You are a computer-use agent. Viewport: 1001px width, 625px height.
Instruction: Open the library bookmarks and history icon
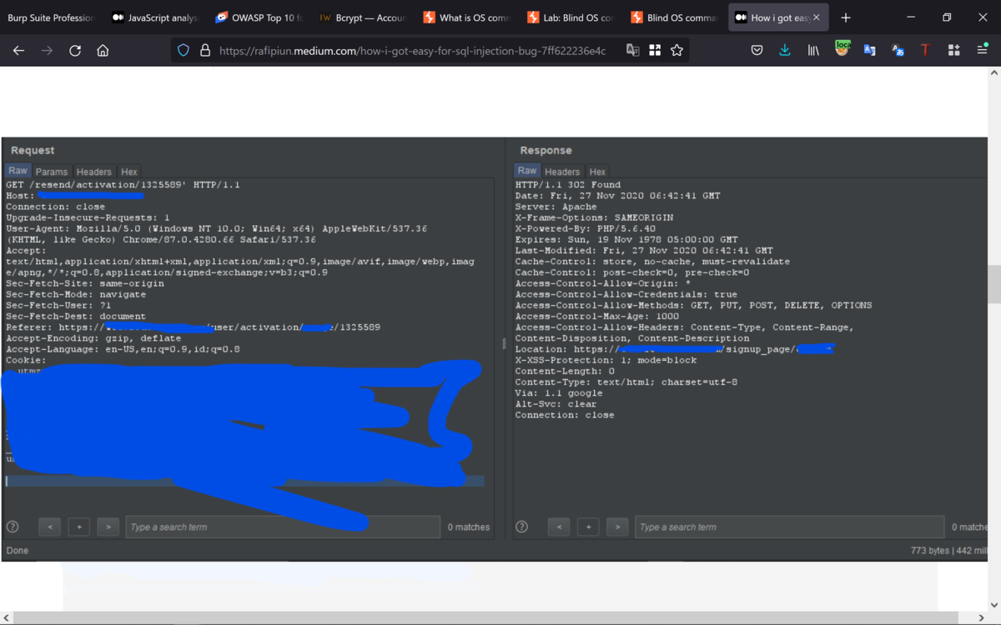tap(813, 51)
